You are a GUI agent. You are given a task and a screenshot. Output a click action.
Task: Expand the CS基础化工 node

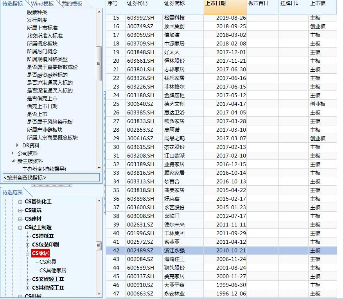pos(20,202)
